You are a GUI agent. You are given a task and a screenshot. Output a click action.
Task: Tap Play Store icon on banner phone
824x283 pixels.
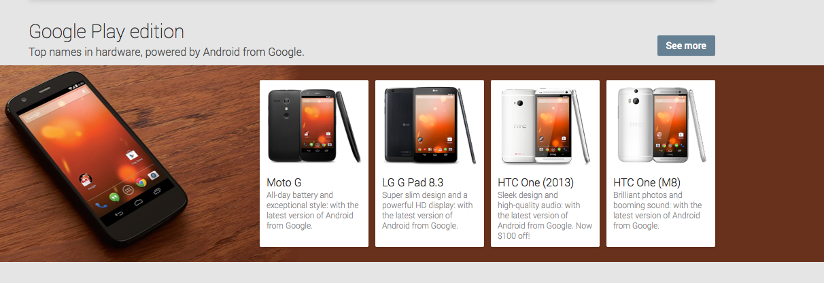(x=133, y=156)
